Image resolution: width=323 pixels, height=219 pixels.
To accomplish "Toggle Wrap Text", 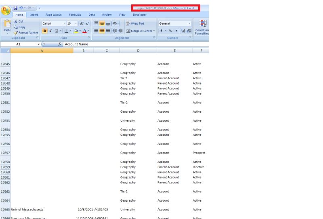I will click(x=135, y=23).
